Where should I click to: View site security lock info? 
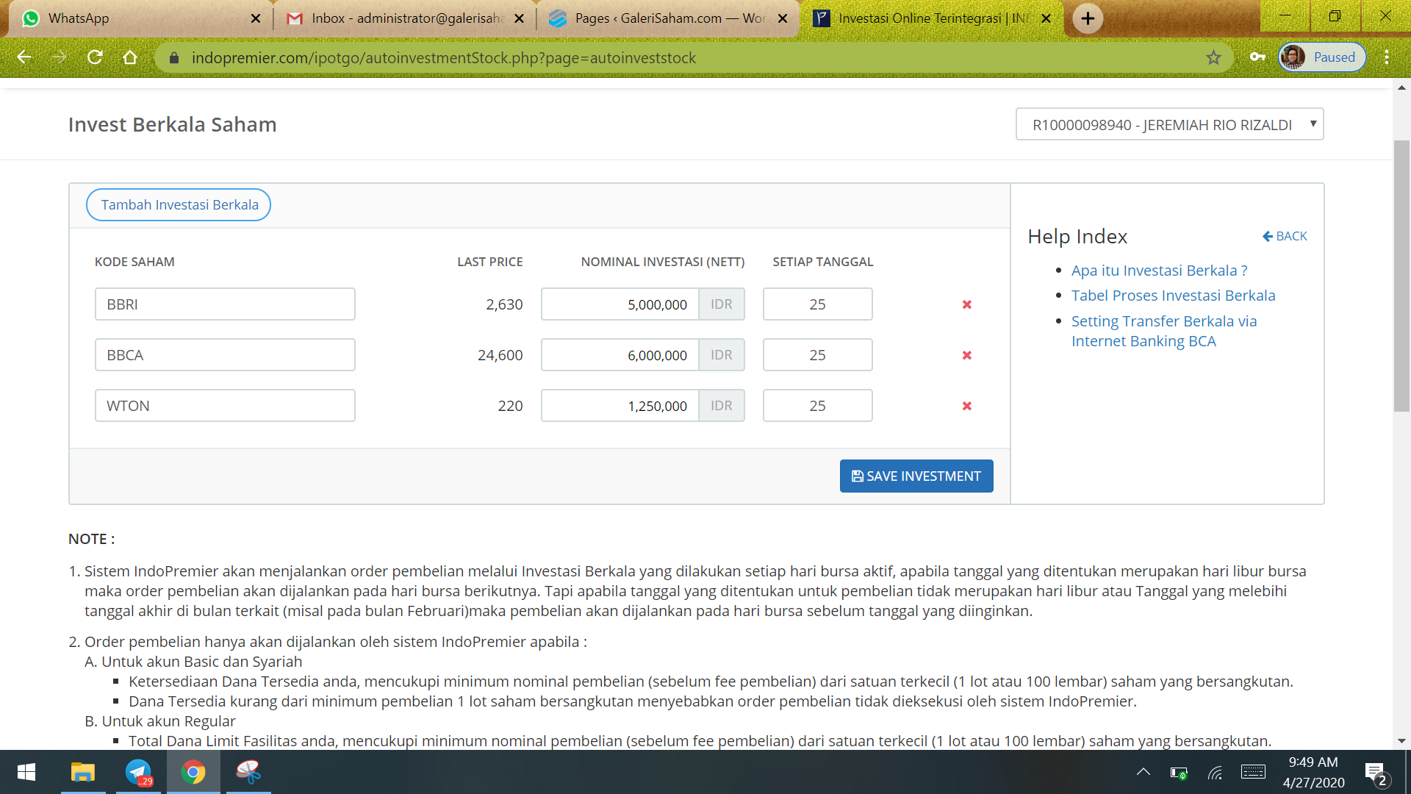(174, 57)
